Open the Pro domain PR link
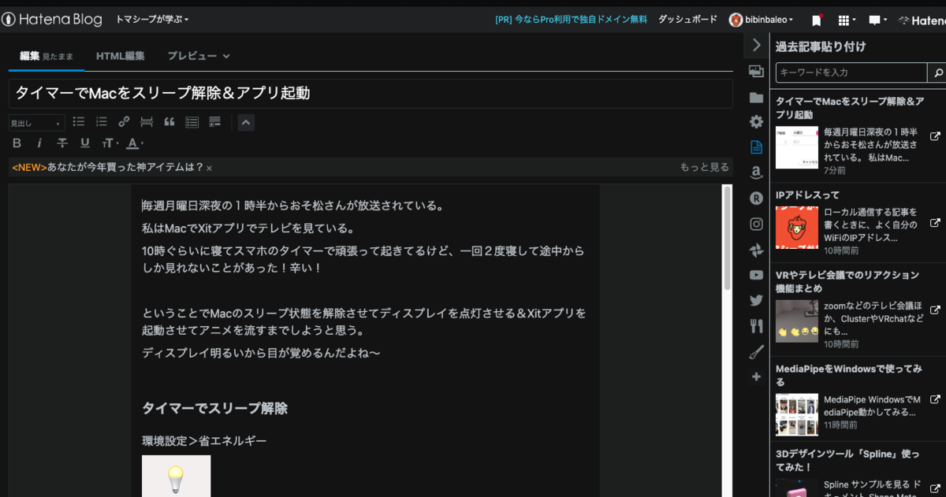This screenshot has height=497, width=946. tap(571, 20)
